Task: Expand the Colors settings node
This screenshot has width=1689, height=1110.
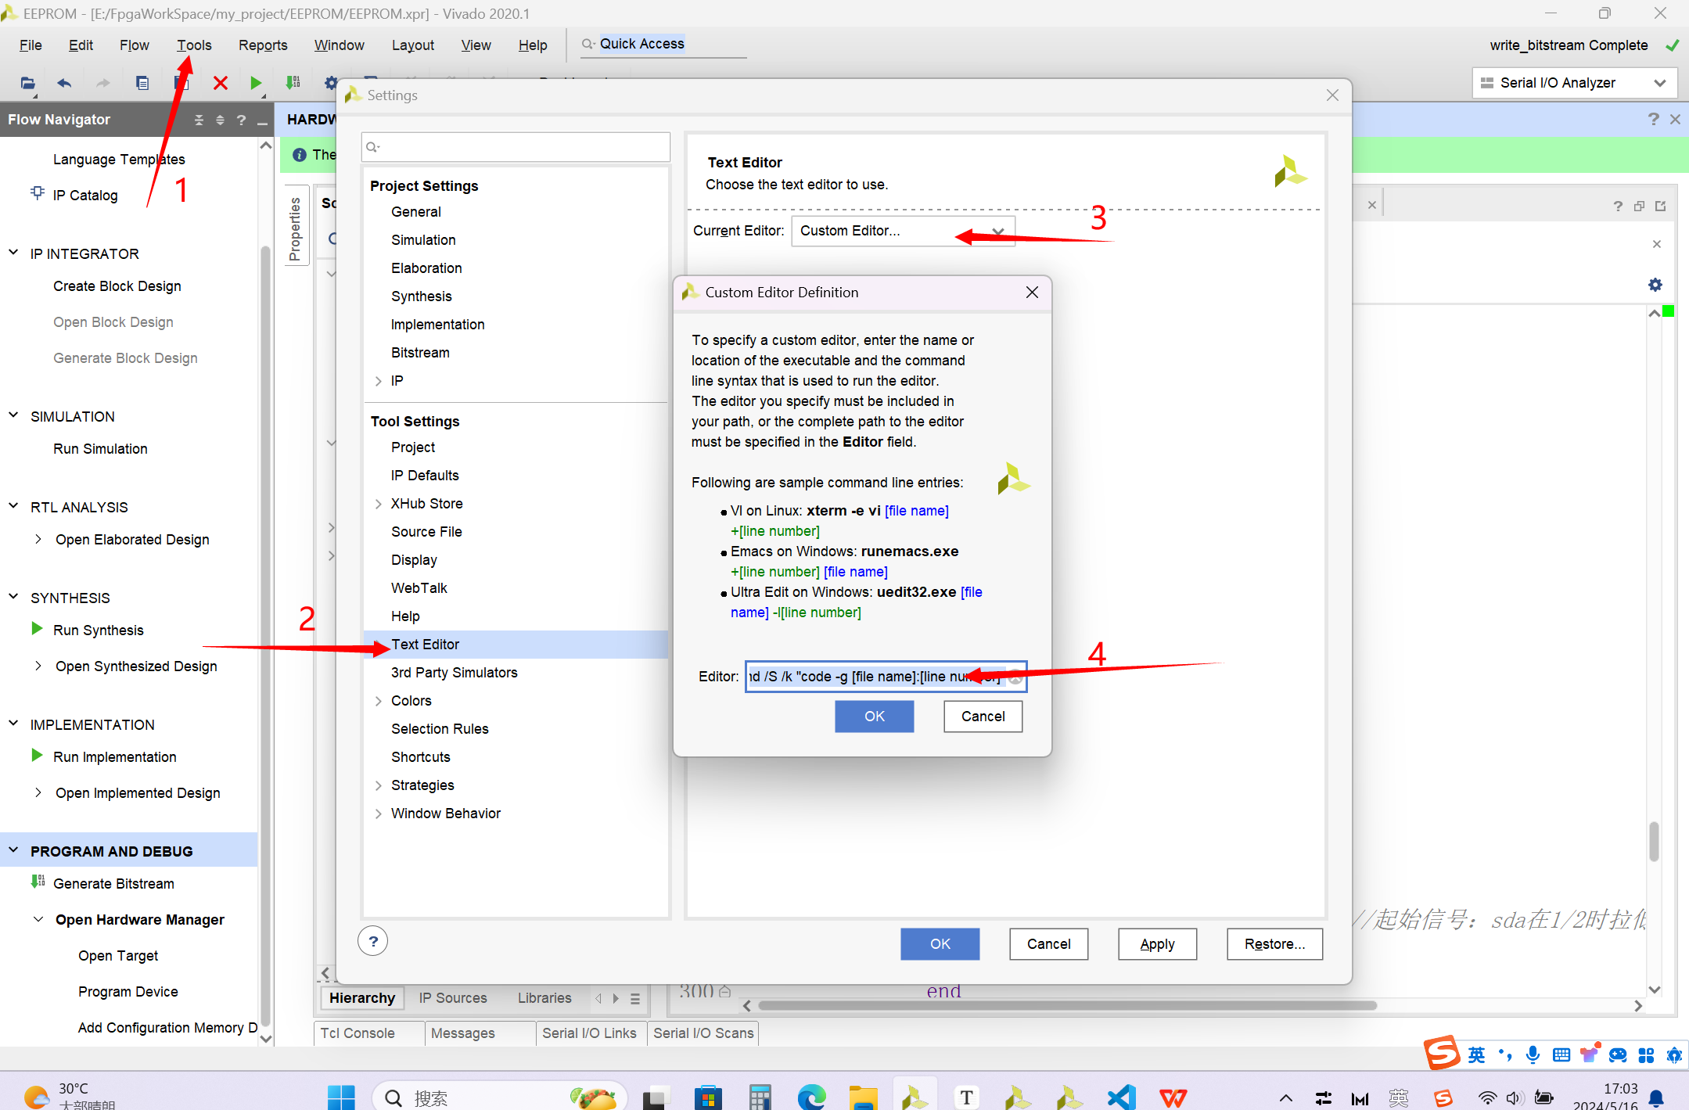Action: [379, 701]
